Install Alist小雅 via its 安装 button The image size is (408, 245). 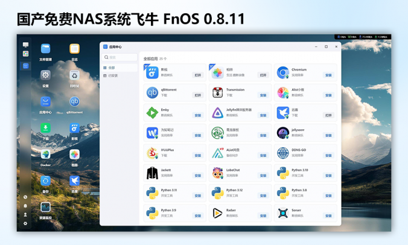[x=328, y=95]
